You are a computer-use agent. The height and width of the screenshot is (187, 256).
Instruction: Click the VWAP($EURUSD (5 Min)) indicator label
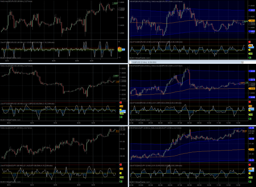click(x=156, y=2)
